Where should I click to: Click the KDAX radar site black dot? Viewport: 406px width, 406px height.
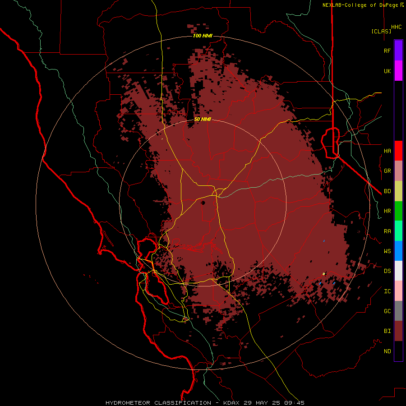[203, 203]
